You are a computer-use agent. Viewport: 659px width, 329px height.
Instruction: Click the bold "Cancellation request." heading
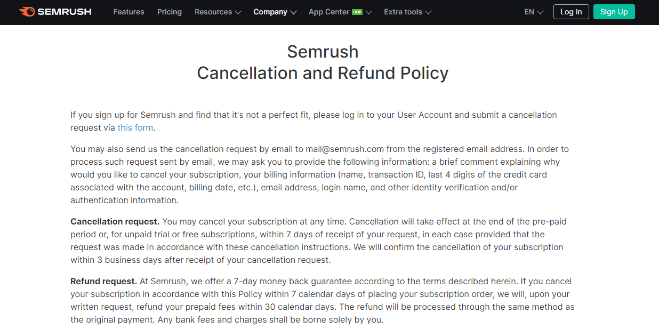pos(115,222)
